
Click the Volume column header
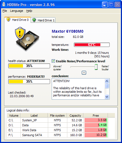14,116
